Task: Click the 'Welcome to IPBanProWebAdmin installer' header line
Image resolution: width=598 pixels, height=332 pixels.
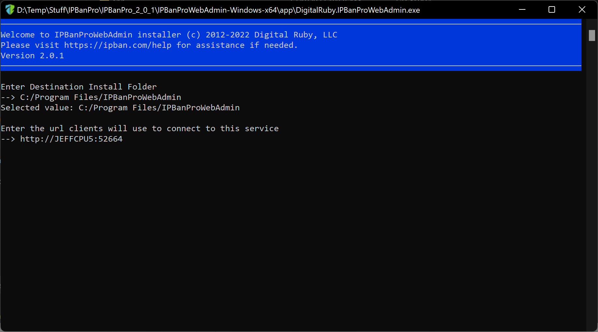Action: tap(91, 35)
